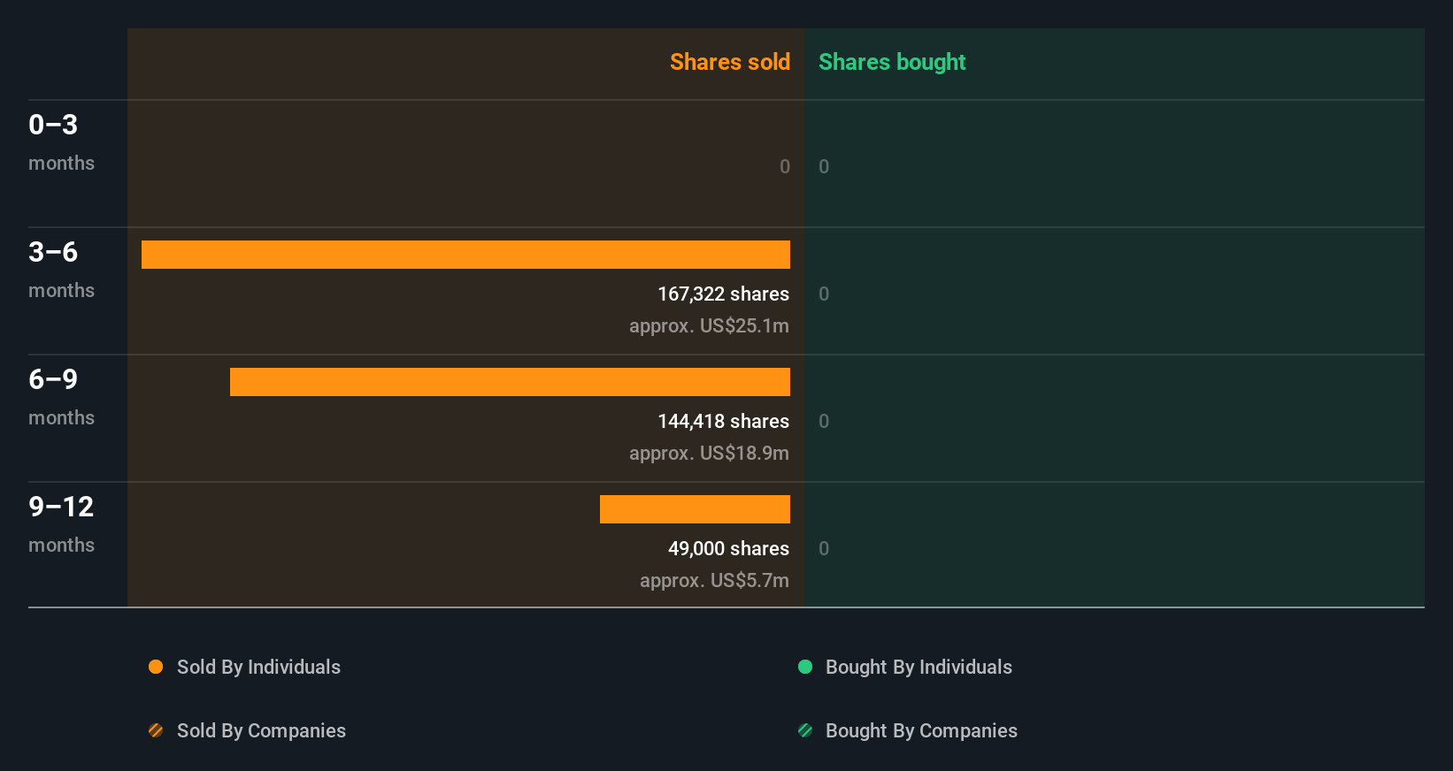Screen dimensions: 1453x771
Task: Click the 0–3 months row label
Action: click(x=61, y=142)
